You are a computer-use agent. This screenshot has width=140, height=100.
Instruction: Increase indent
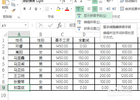[x=114, y=9]
